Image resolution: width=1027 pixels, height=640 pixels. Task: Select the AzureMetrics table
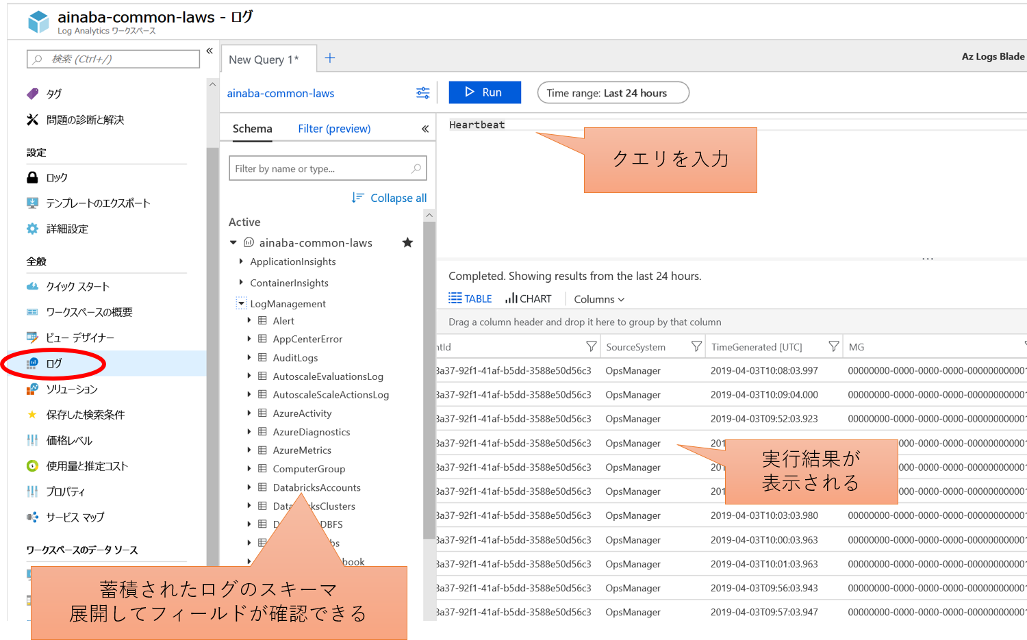(x=302, y=450)
